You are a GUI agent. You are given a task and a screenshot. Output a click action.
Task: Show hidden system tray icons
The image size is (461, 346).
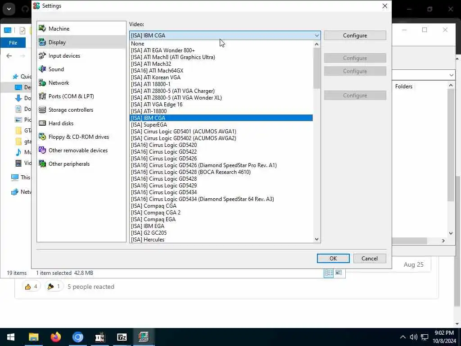[x=403, y=337]
